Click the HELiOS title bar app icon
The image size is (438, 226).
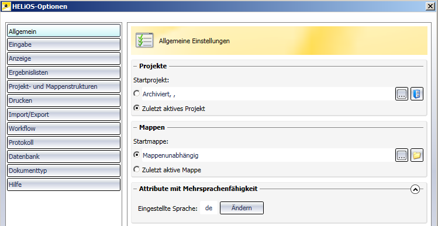(x=6, y=6)
